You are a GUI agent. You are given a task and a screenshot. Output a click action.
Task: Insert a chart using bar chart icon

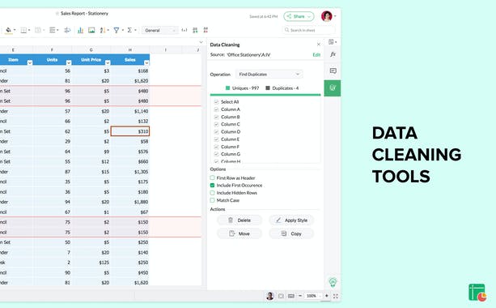pos(80,30)
